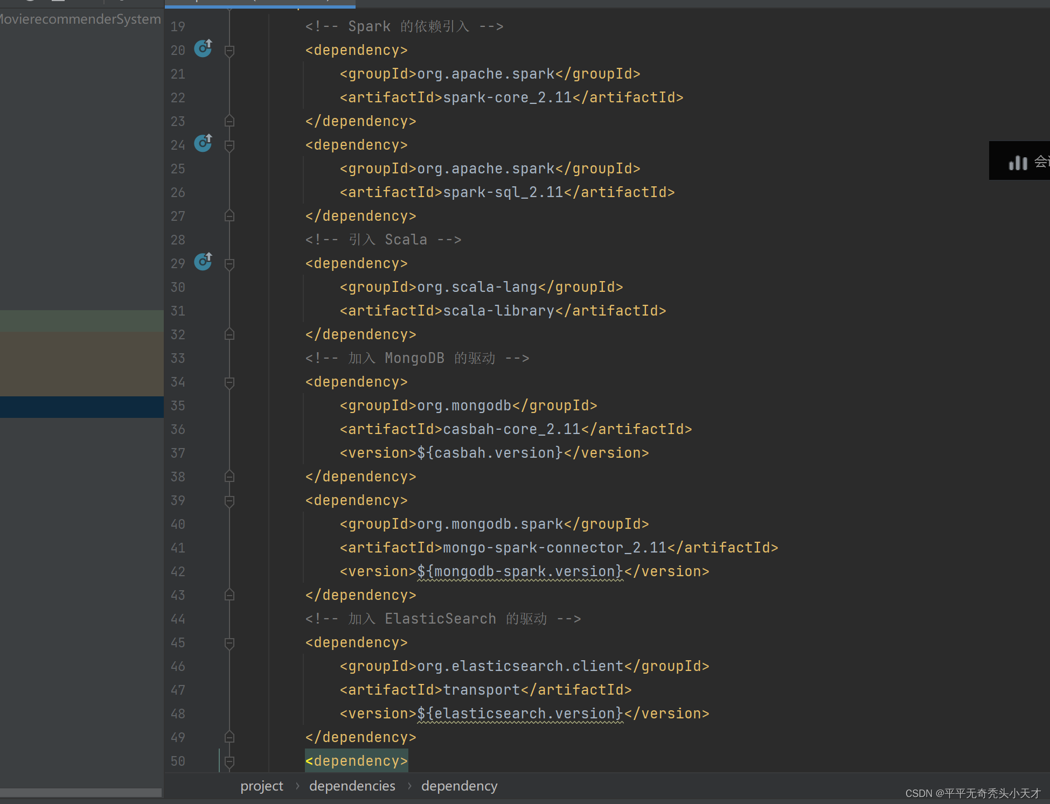
Task: Collapse the scala-library dependency at line 29
Action: click(x=230, y=264)
